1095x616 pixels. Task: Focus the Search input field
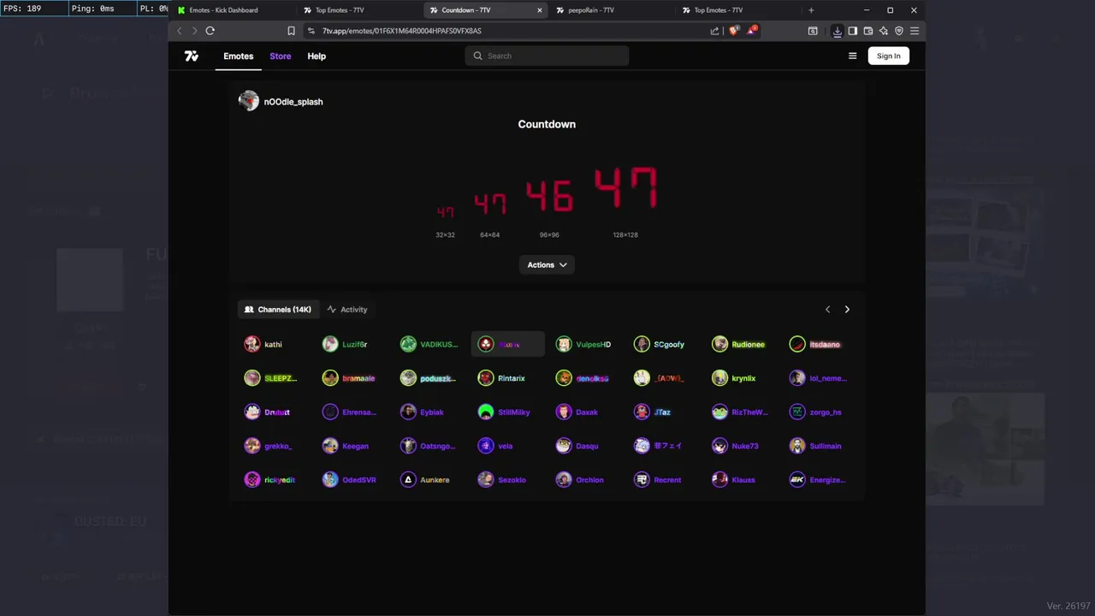(x=547, y=56)
